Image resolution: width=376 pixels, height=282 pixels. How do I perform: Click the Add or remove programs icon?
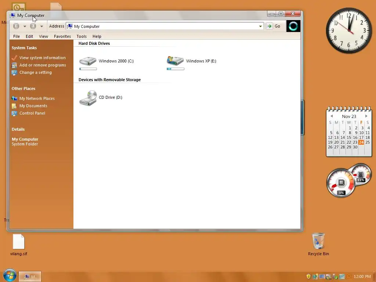point(14,65)
